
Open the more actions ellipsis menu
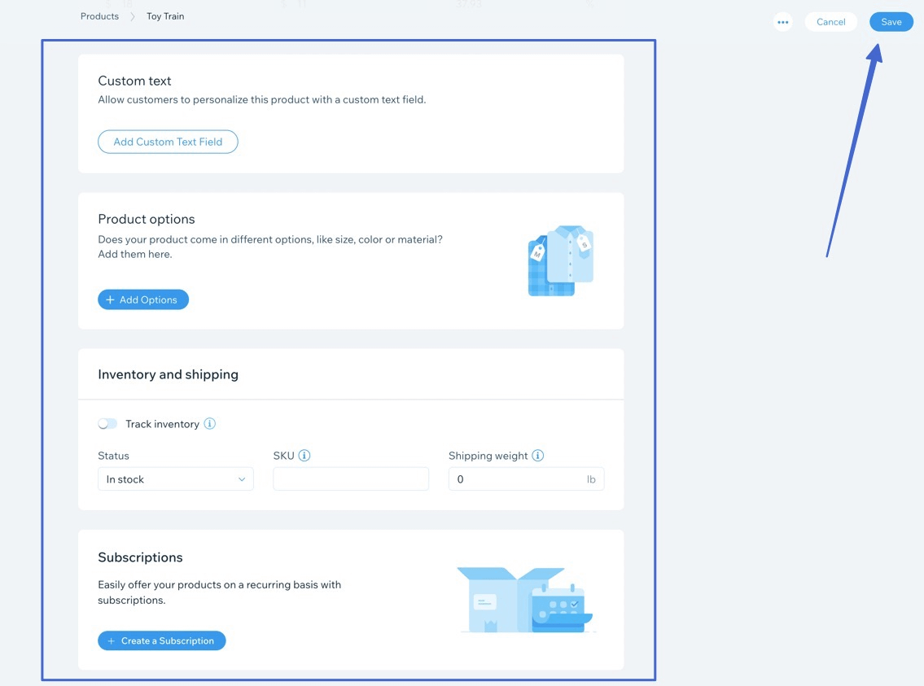[782, 22]
